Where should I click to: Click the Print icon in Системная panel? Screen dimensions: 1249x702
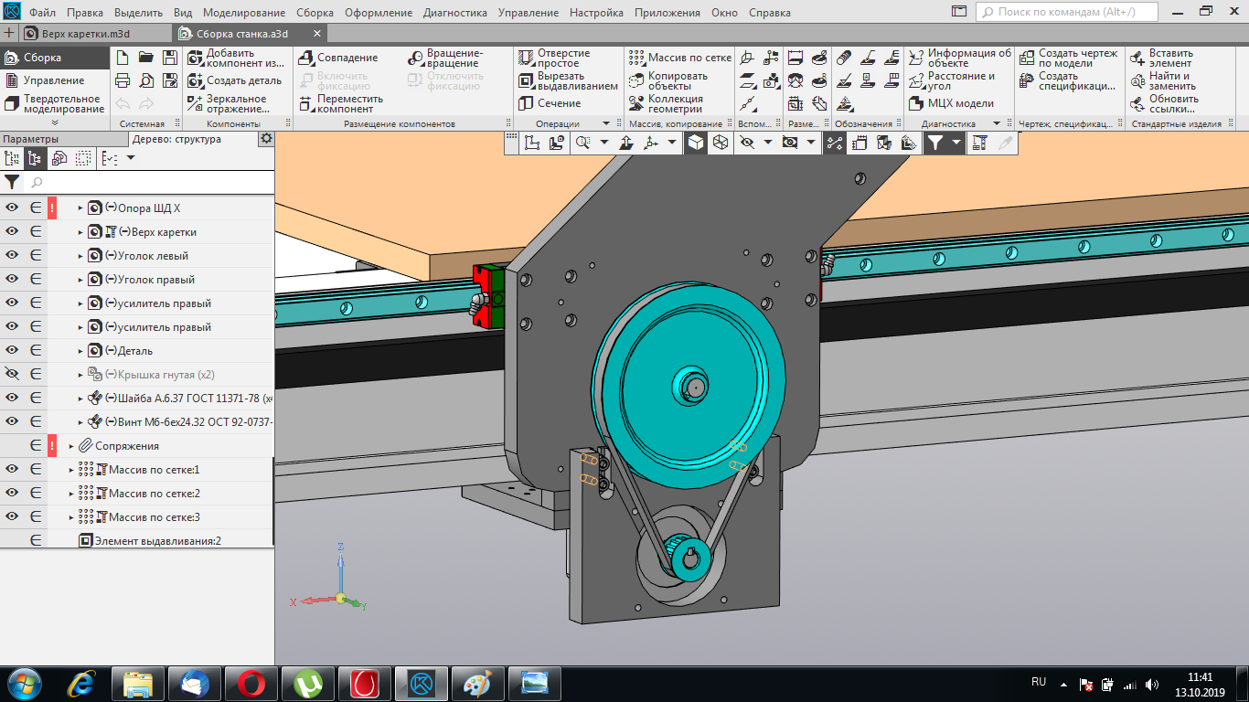(123, 80)
